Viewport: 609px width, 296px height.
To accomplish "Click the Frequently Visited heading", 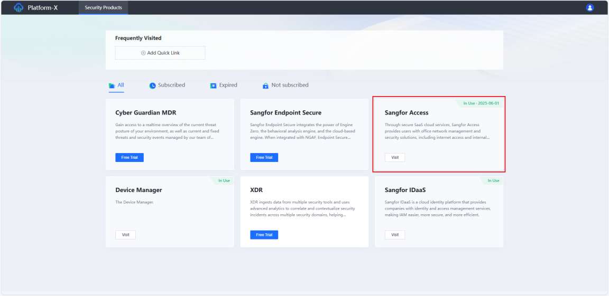I will pos(139,38).
